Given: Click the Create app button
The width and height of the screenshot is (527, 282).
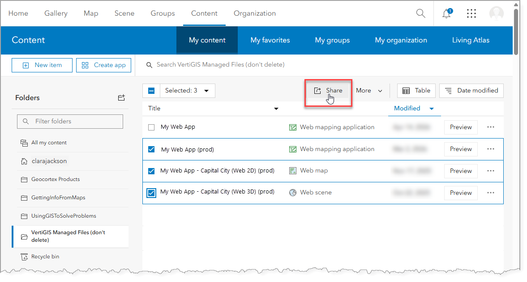Looking at the screenshot, I should pyautogui.click(x=103, y=65).
